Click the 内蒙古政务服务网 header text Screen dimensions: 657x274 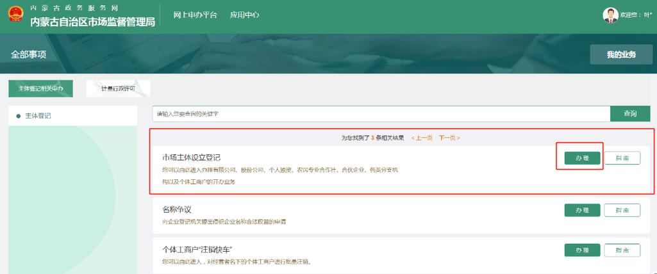coord(74,8)
